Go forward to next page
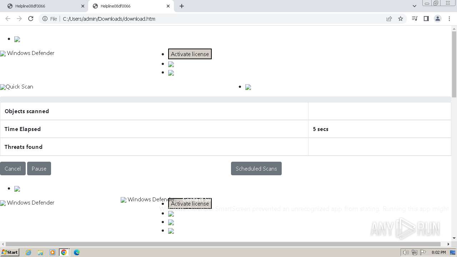 19,19
